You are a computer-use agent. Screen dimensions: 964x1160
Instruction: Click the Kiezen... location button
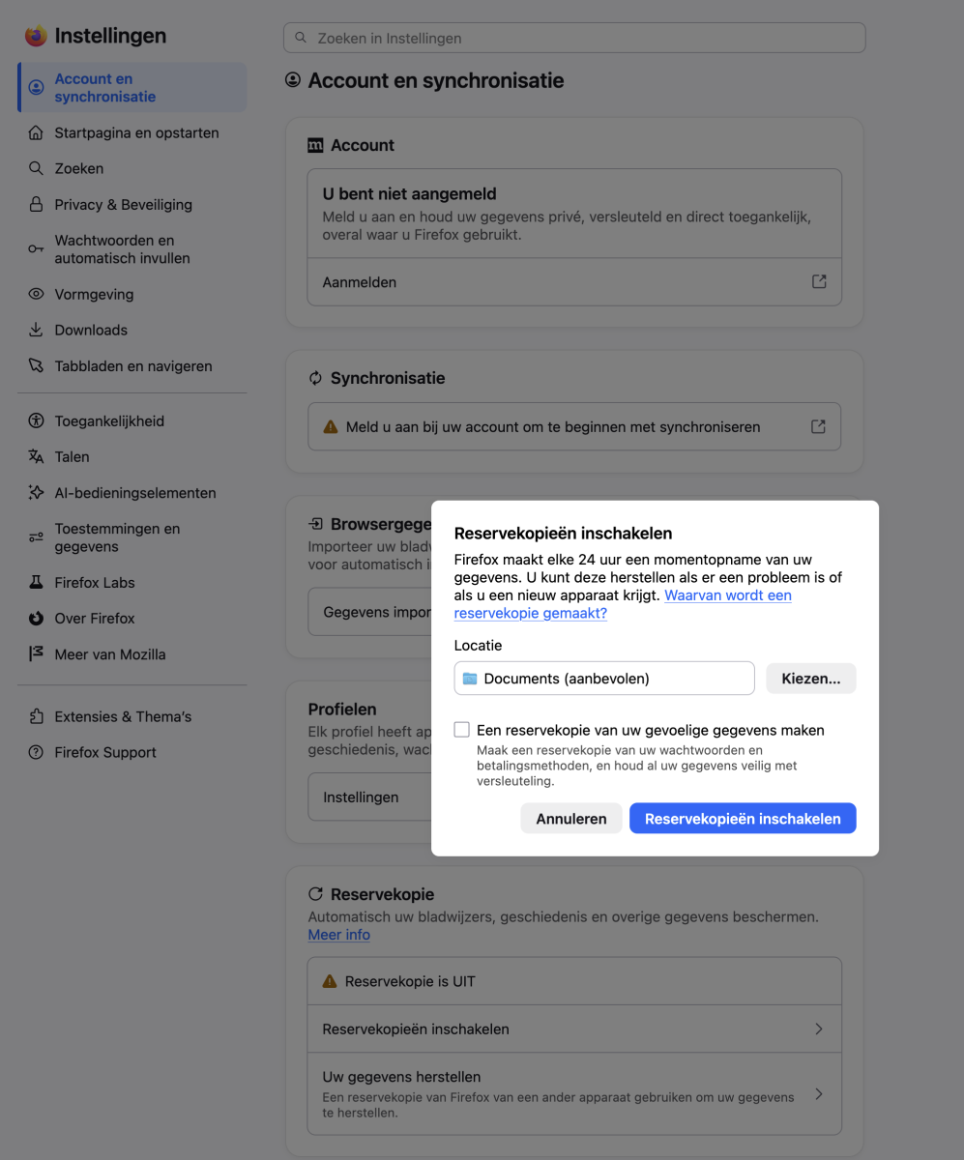pyautogui.click(x=811, y=679)
